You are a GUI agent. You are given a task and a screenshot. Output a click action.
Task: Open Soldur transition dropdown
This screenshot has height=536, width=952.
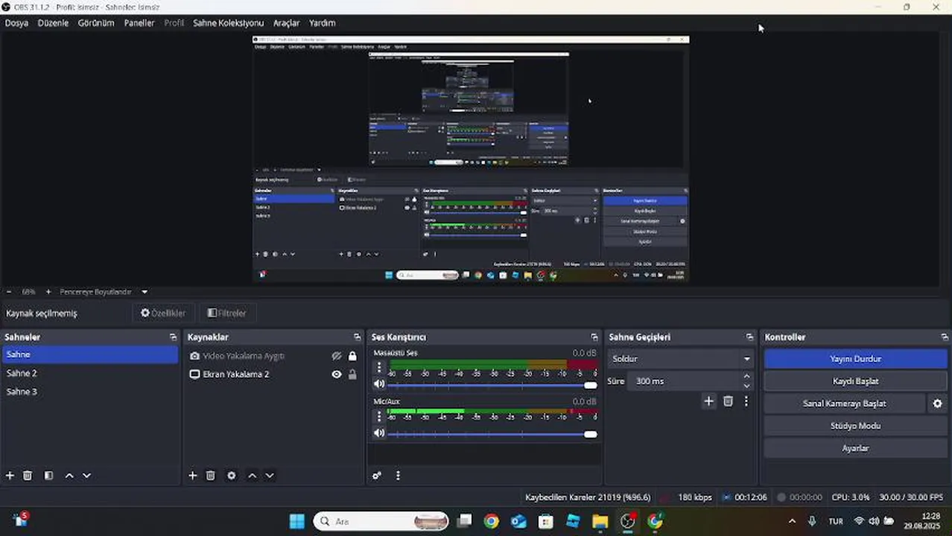pos(681,359)
